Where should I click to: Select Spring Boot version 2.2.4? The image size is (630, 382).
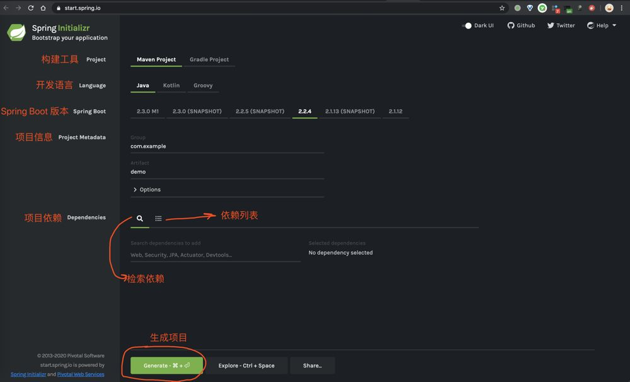(304, 112)
